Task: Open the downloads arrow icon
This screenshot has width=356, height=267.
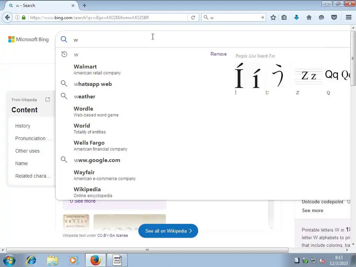Action: pos(297,17)
